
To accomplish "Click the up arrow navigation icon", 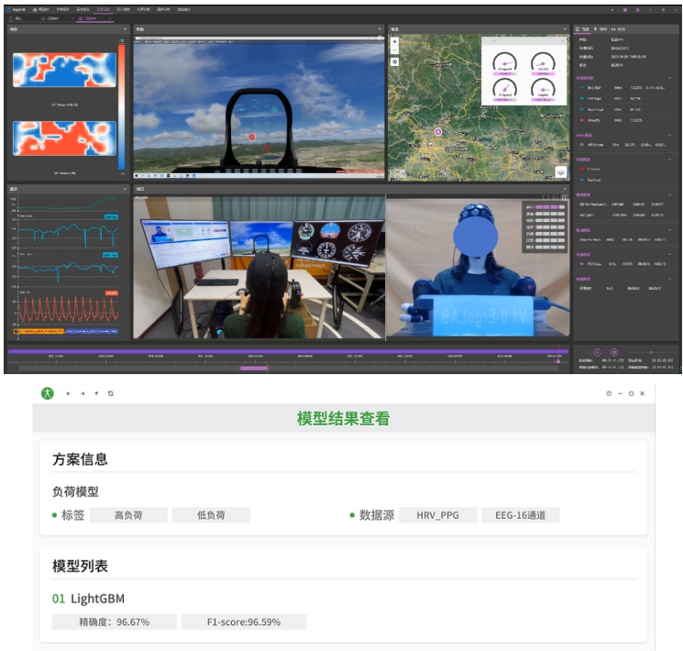I will tap(96, 393).
